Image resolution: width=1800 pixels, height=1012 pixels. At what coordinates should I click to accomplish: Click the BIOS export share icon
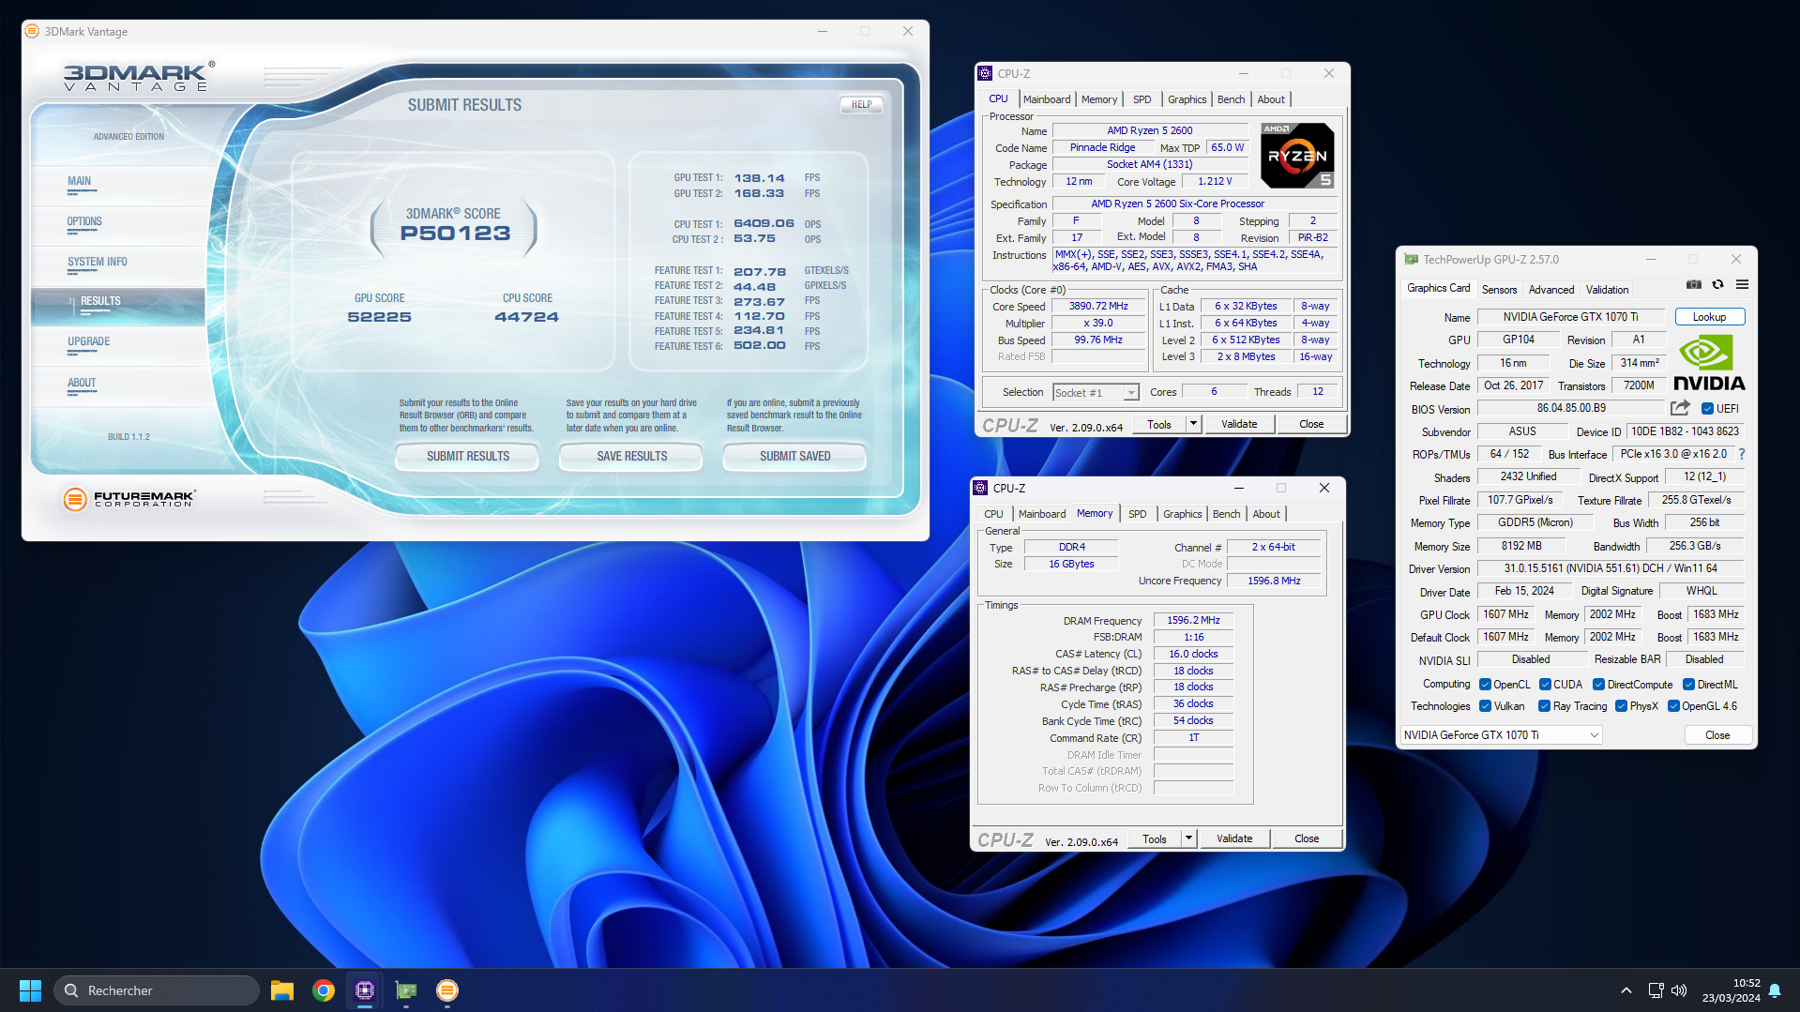click(1680, 408)
